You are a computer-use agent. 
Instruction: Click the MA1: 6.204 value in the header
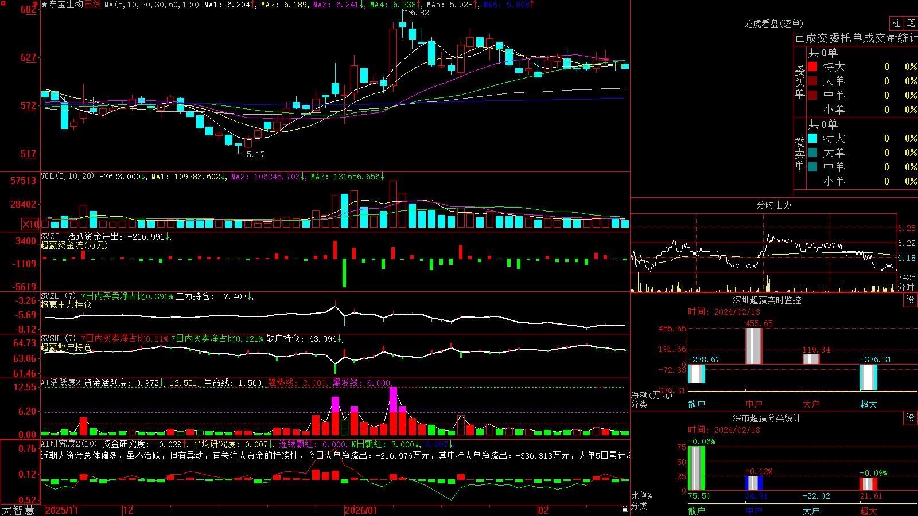[229, 5]
